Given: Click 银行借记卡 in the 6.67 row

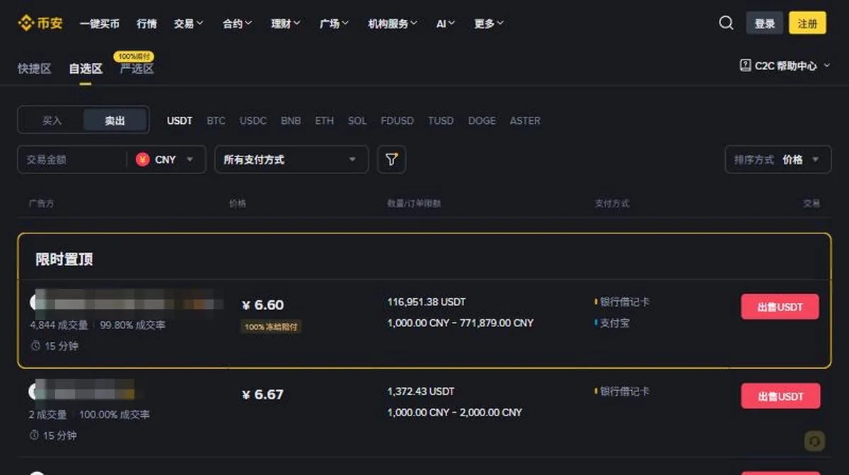Looking at the screenshot, I should click(x=625, y=391).
